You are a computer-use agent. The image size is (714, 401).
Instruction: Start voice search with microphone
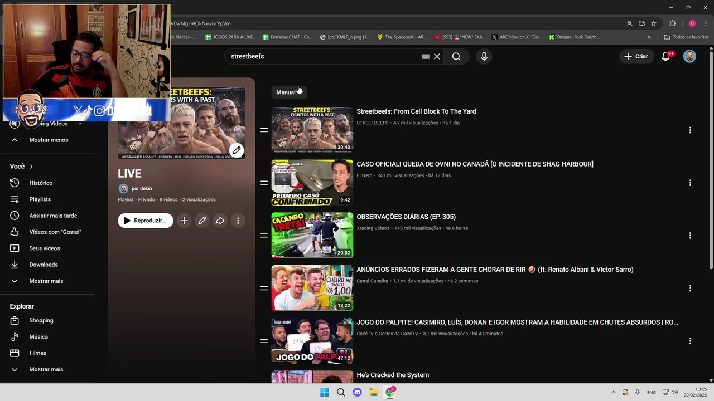coord(484,56)
